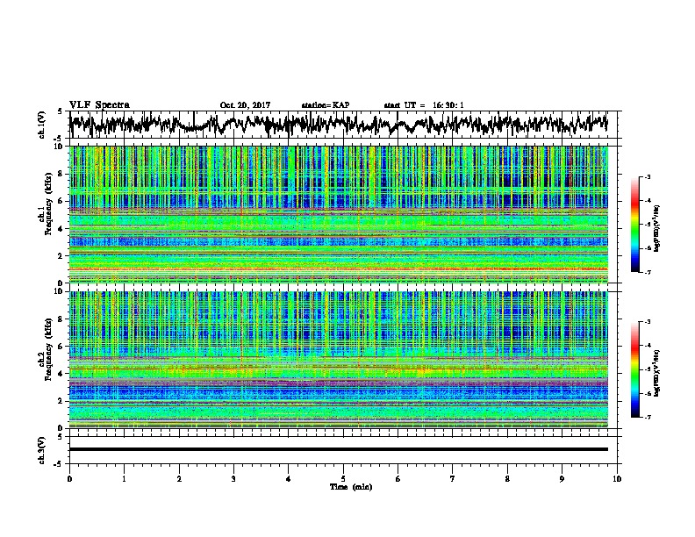Click the "Time (min)" axis label

tap(351, 487)
